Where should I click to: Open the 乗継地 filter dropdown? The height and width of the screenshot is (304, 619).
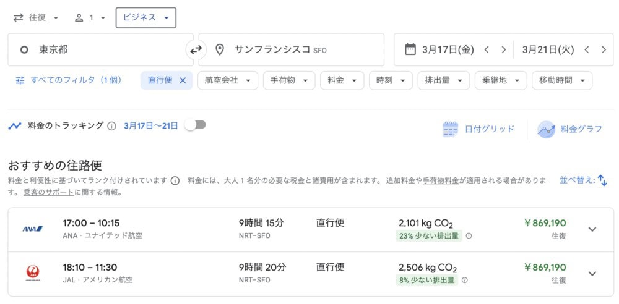click(x=501, y=80)
